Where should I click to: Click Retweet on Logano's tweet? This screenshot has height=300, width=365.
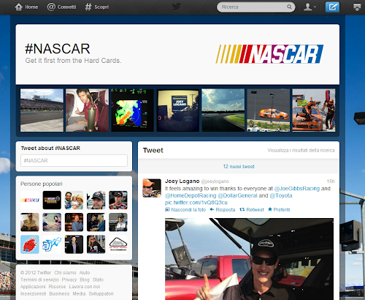click(252, 210)
